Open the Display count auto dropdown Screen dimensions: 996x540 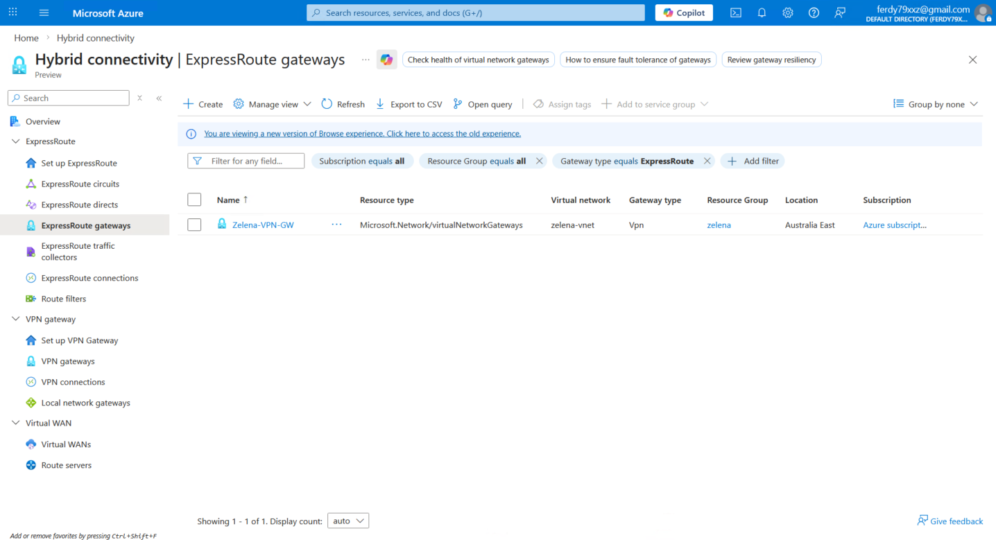tap(348, 521)
